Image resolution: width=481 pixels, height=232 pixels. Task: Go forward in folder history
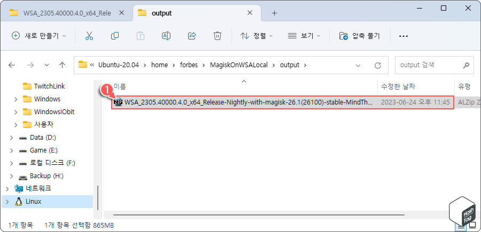coord(30,65)
